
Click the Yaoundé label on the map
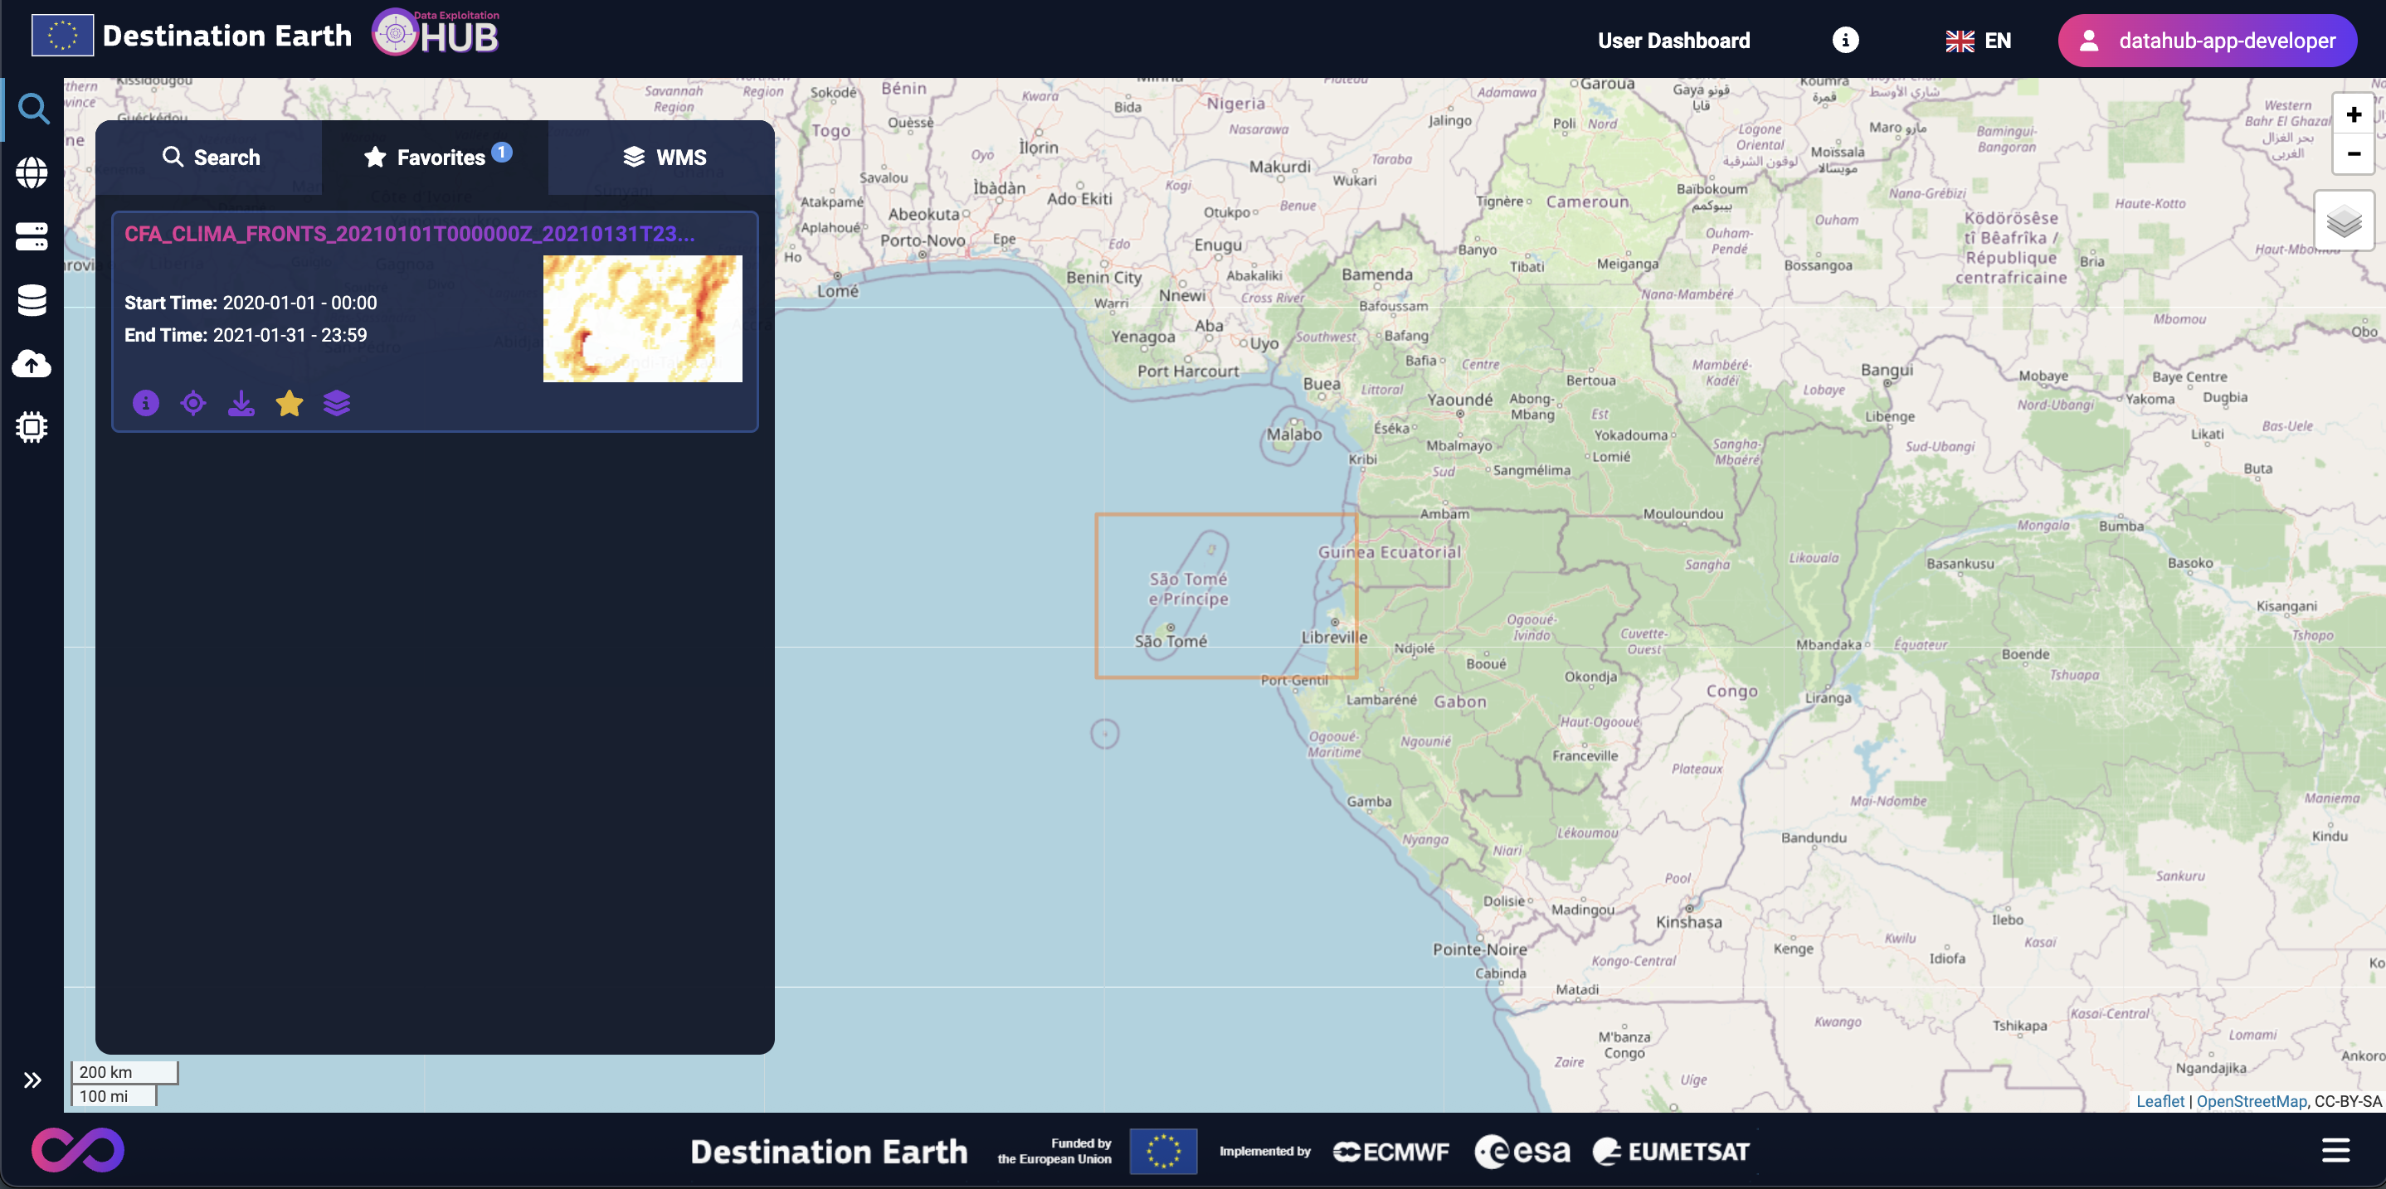pos(1460,400)
